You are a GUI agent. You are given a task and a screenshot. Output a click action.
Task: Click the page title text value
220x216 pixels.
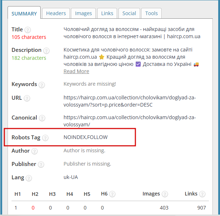[x=132, y=33]
